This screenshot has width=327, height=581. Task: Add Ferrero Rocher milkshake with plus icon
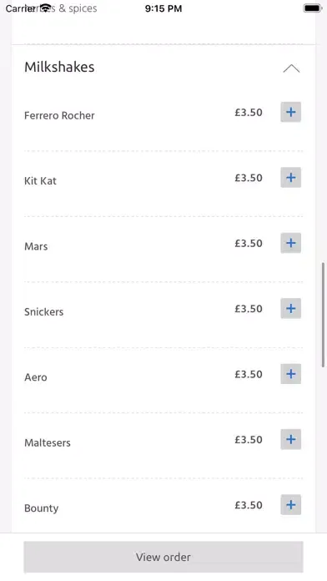(x=290, y=112)
